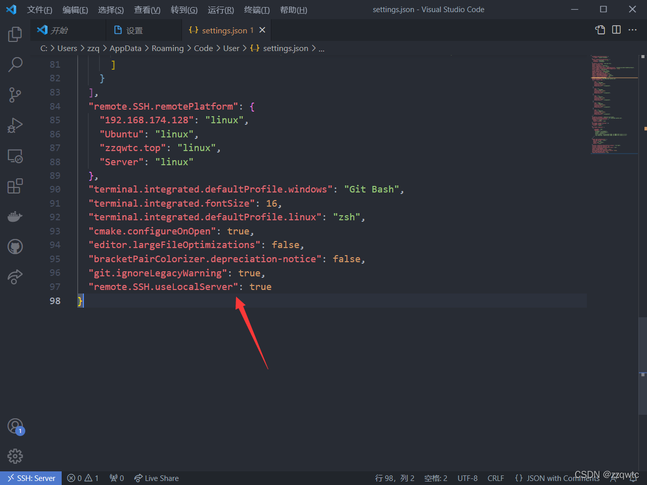The height and width of the screenshot is (485, 647).
Task: Click Live Share in status bar
Action: pyautogui.click(x=156, y=478)
